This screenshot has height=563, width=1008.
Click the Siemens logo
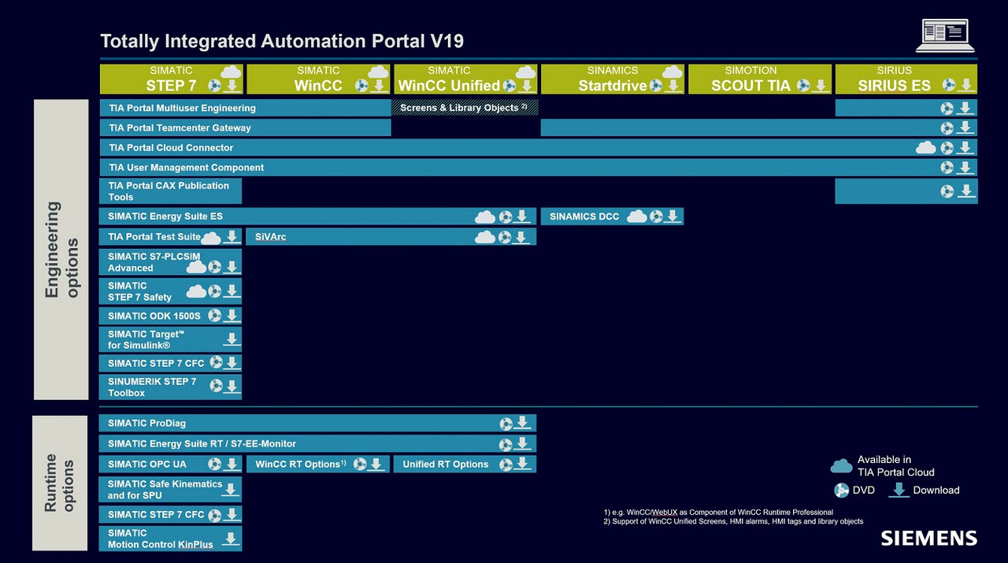[928, 539]
